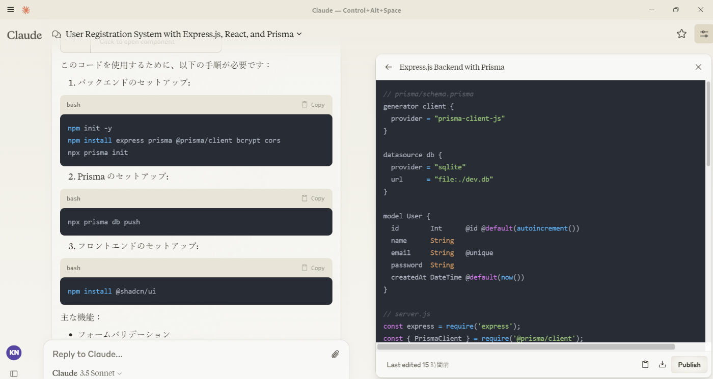Click the "email String @unique" schema line
713x379 pixels.
pos(442,253)
